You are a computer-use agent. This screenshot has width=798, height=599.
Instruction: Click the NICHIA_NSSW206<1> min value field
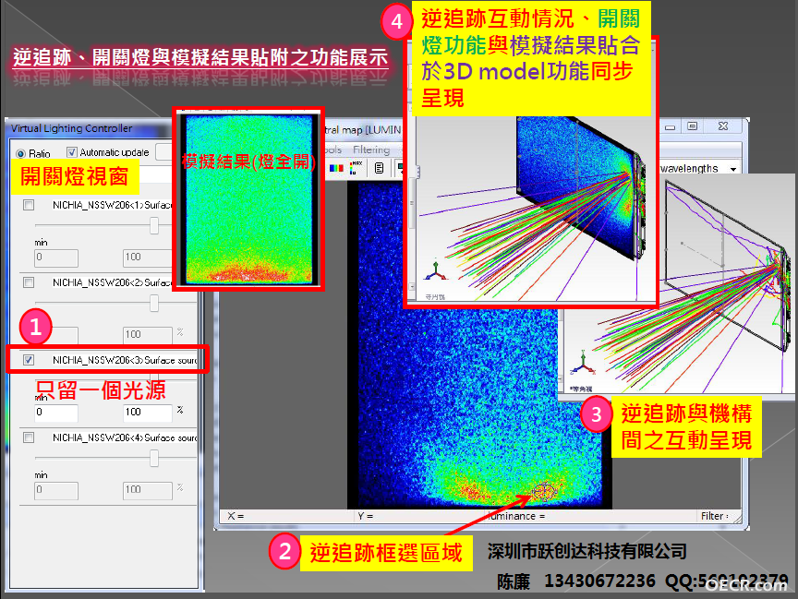click(56, 258)
